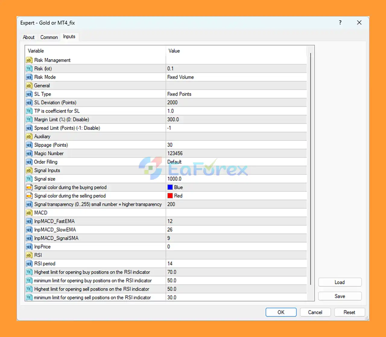Click the icon beside the MACD section header
The height and width of the screenshot is (337, 386).
tap(29, 213)
